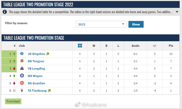
Task: Click the green promotion arrow next to JN Xingzhou
Action: (48, 54)
